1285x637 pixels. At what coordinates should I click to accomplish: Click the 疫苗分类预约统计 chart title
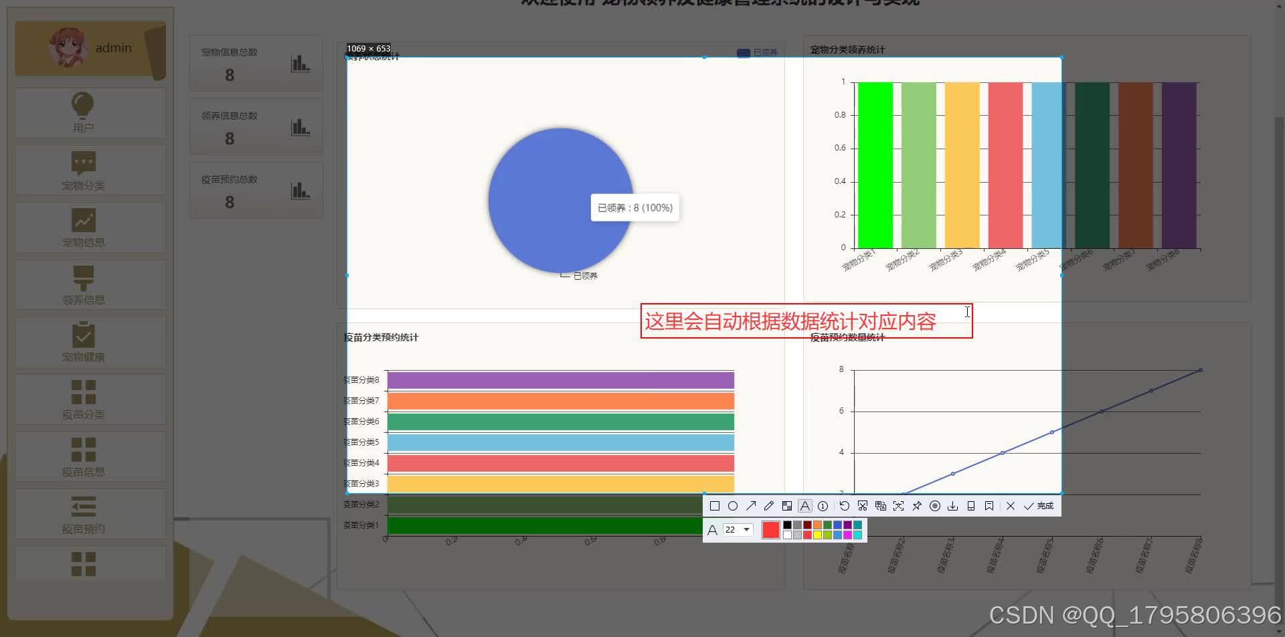(381, 337)
